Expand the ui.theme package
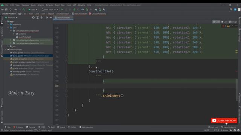241x135 pixels. 14,34
